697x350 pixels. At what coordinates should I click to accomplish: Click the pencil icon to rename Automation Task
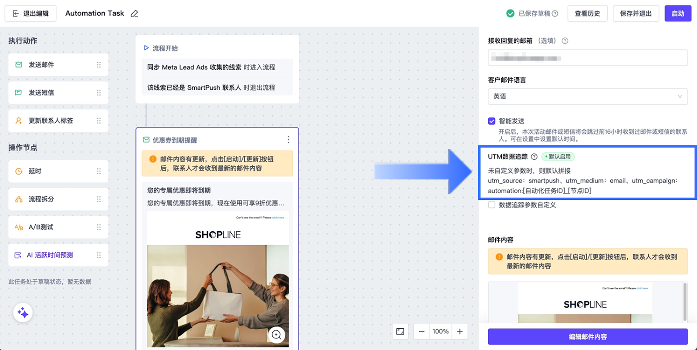pos(134,13)
